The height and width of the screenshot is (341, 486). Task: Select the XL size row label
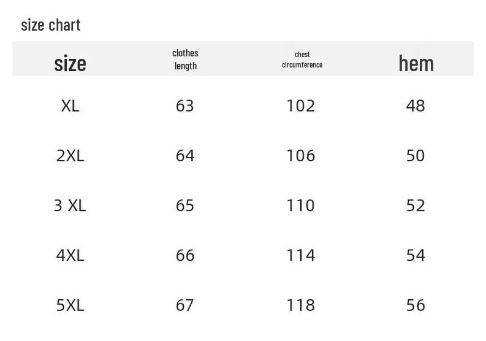click(70, 106)
